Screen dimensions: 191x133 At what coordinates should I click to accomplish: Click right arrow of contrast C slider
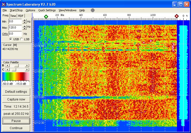[27, 69]
